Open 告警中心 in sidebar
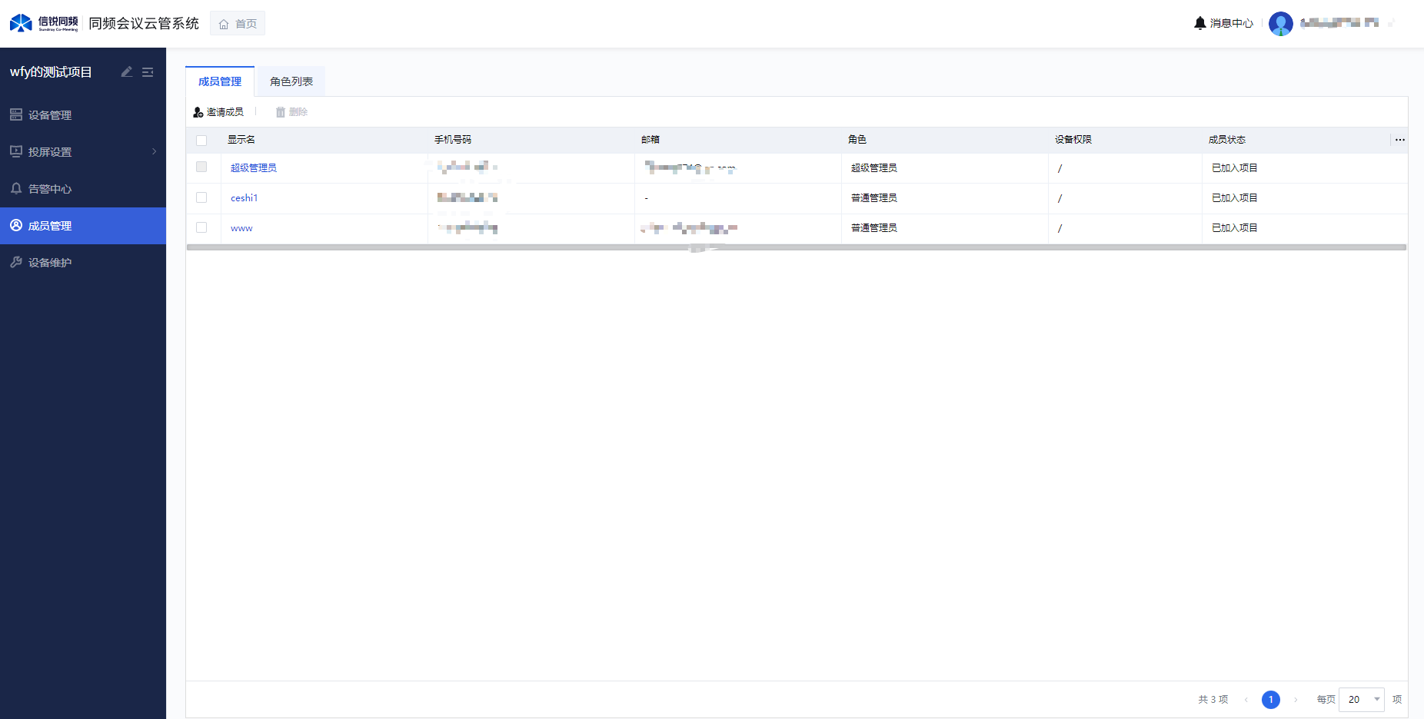The image size is (1424, 719). pyautogui.click(x=83, y=189)
